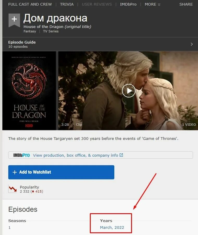
Task: Expand the MORE dropdown menu
Action: [x=152, y=4]
